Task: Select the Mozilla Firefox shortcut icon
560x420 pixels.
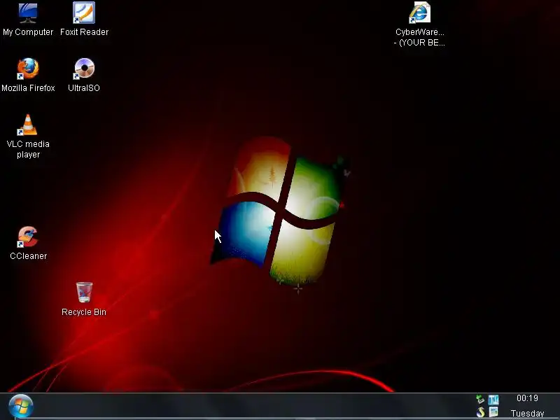Action: coord(27,69)
